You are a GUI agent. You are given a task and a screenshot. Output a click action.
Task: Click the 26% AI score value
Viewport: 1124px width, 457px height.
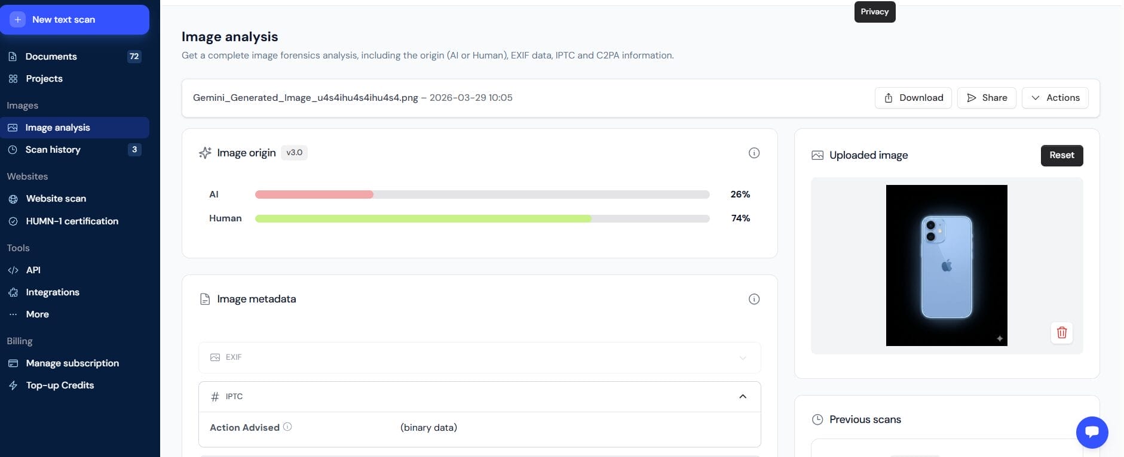click(x=740, y=194)
